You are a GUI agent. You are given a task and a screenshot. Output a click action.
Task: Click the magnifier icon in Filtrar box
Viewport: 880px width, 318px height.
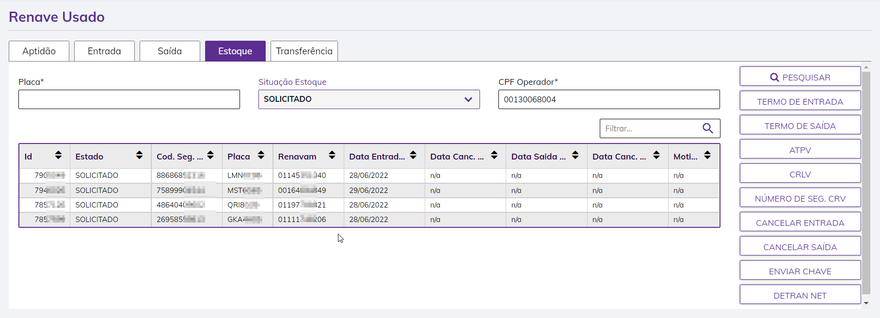707,128
